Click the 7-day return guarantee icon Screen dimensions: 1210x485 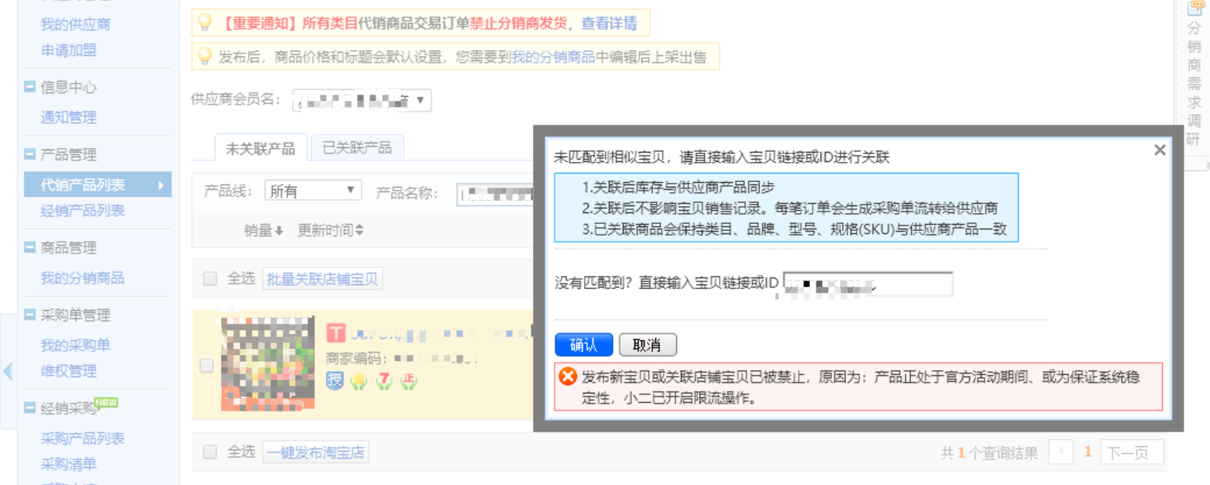(383, 381)
